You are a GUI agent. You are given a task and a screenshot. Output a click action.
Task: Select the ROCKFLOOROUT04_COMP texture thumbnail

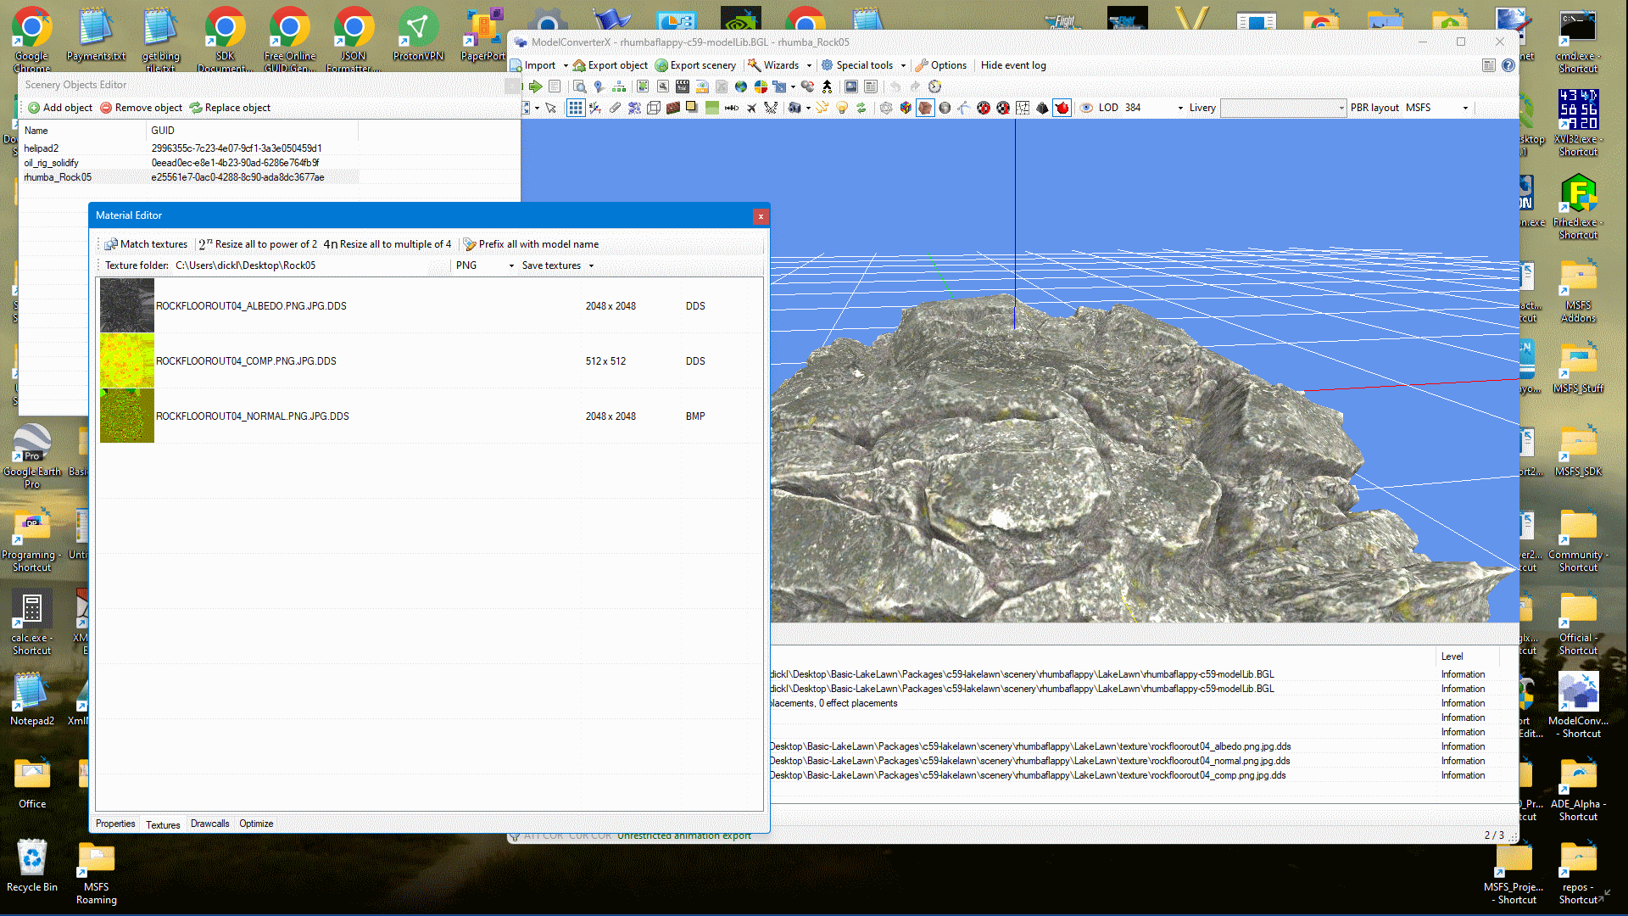(127, 361)
